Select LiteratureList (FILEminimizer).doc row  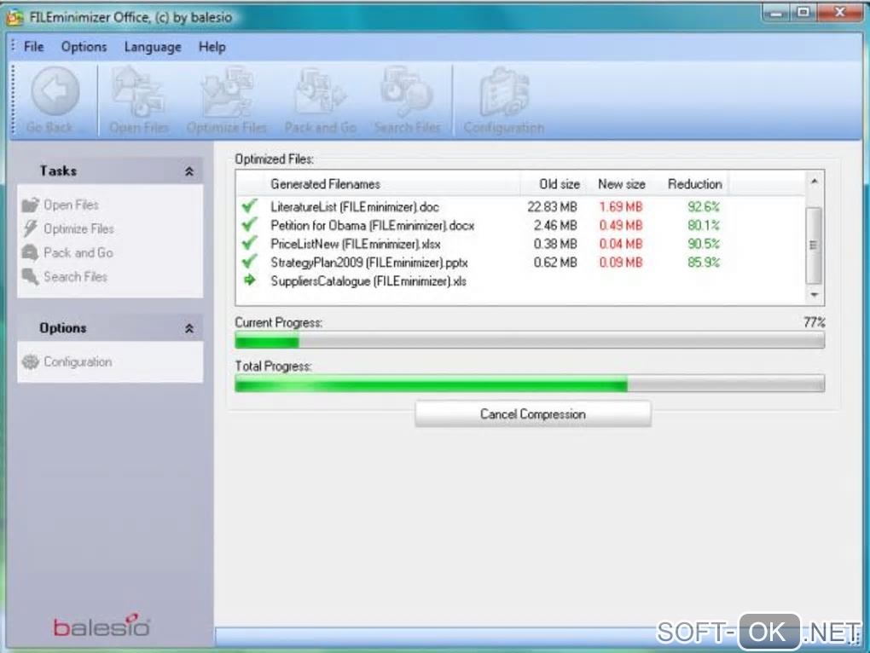(x=520, y=207)
